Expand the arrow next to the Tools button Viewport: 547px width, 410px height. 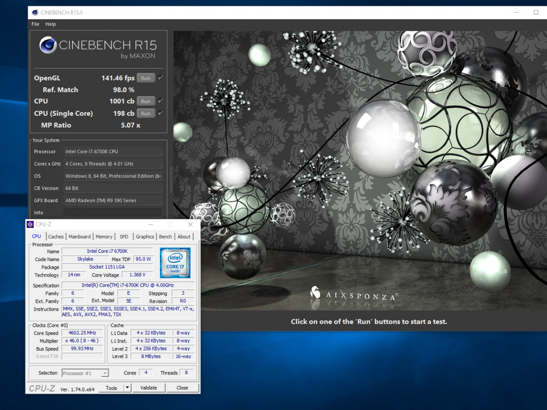click(128, 388)
